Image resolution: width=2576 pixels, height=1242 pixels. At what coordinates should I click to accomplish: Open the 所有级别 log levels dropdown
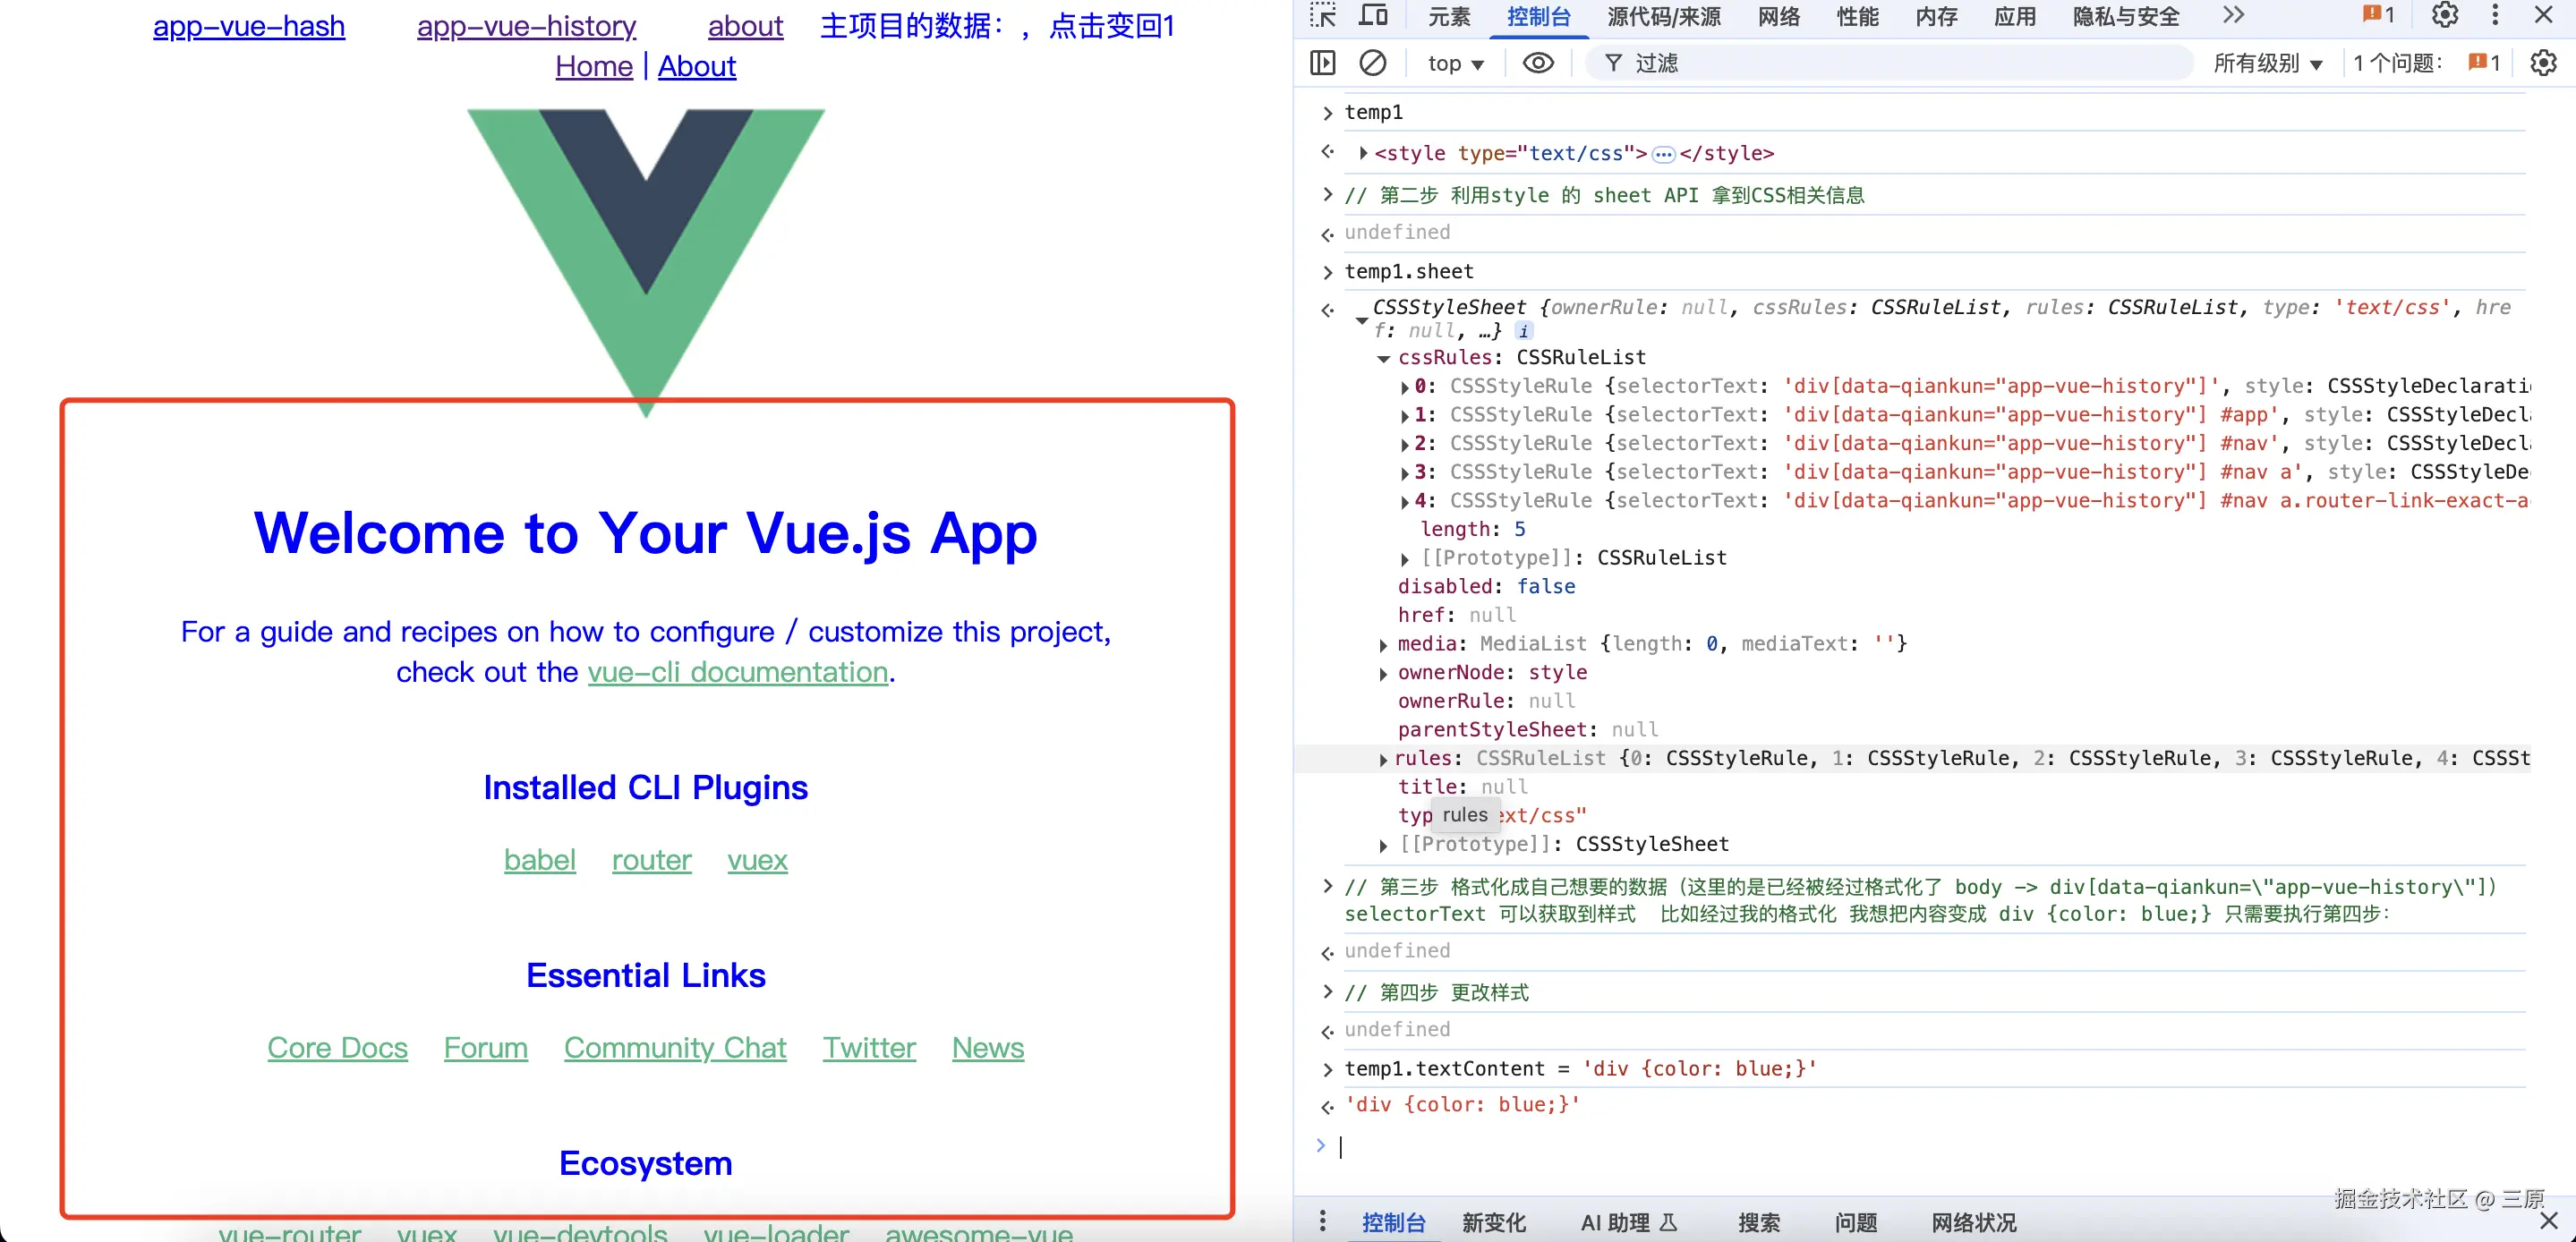point(2266,63)
